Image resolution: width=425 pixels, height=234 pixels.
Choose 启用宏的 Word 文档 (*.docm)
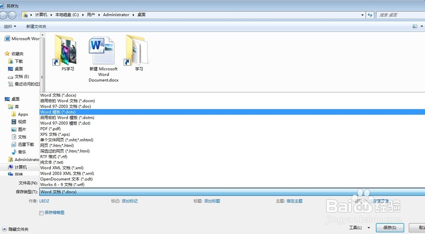pos(232,101)
